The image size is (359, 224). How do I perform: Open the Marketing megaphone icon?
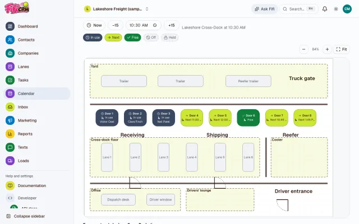[x=10, y=120]
